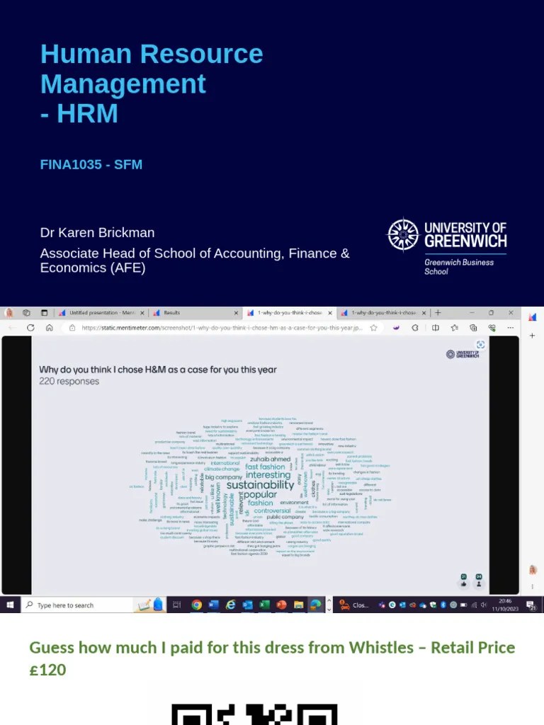Open the sidebar three-dots options

(x=533, y=587)
